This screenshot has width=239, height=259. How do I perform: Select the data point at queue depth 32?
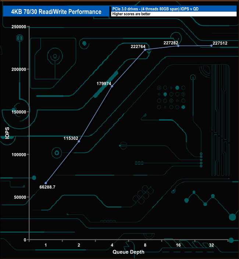click(x=211, y=46)
